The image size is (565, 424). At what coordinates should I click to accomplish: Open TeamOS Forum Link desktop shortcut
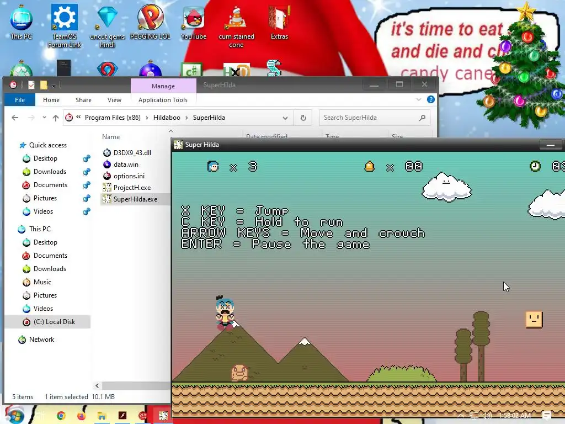coord(65,26)
